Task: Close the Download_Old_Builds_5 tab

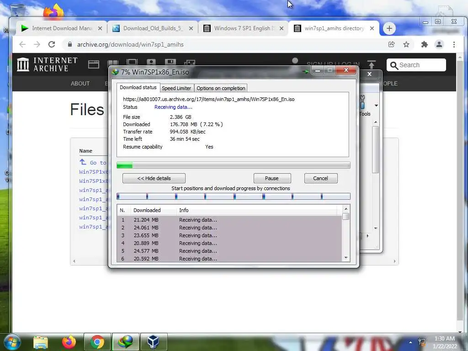Action: pos(191,28)
